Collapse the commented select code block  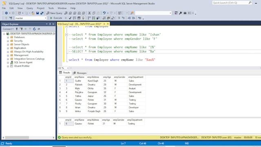click(x=66, y=35)
